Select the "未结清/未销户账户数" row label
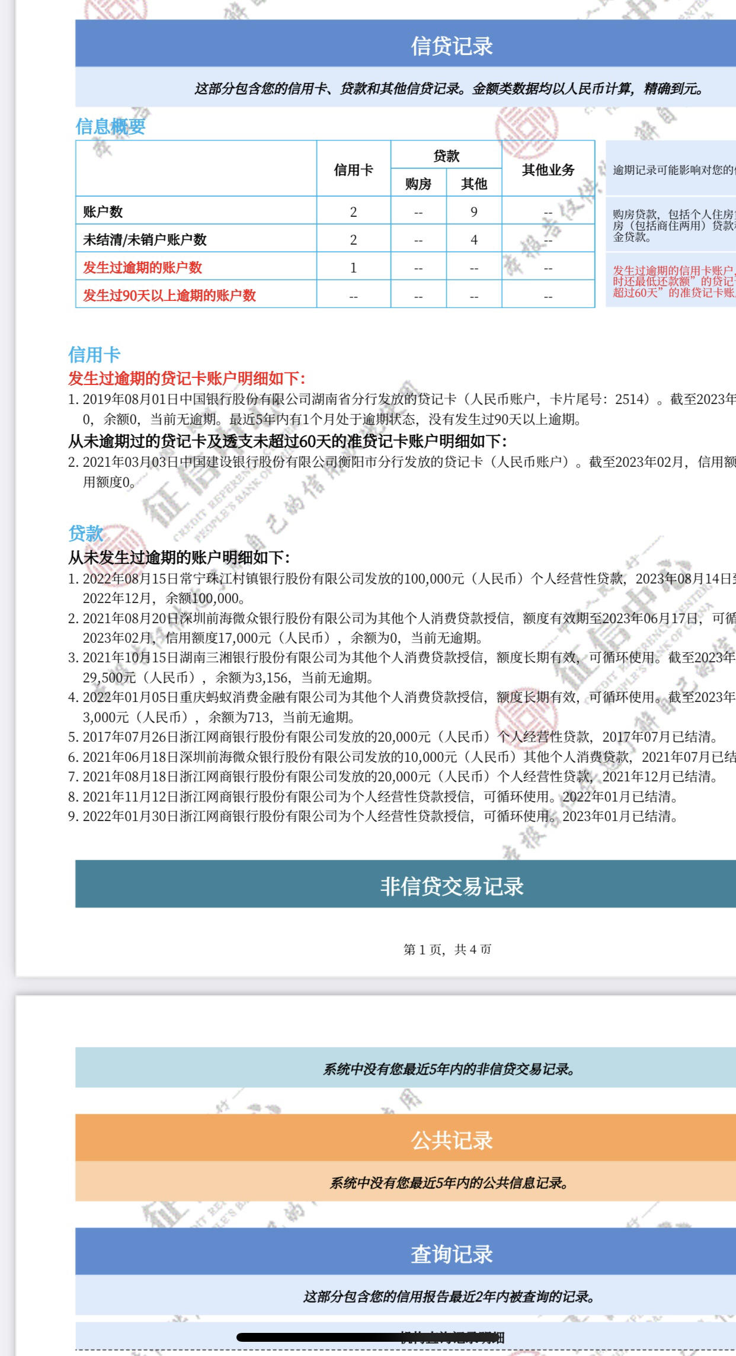This screenshot has height=1356, width=736. pos(145,239)
